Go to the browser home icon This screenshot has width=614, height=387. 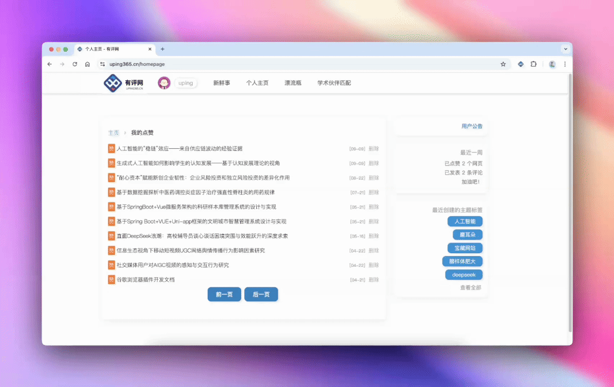coord(87,64)
